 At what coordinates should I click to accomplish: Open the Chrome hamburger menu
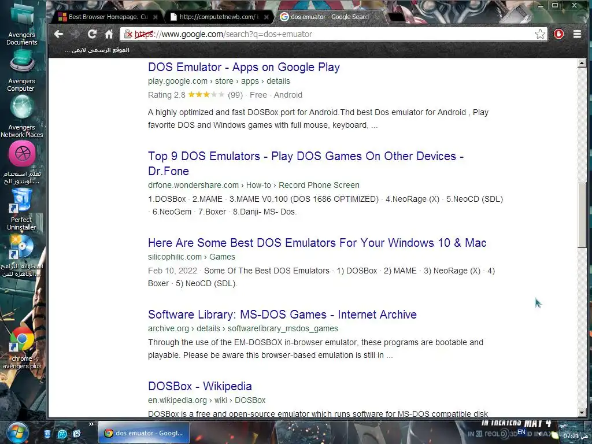577,34
